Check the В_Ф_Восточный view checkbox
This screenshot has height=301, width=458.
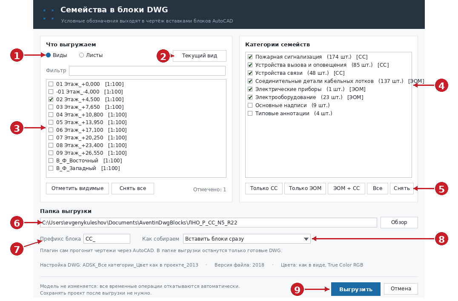(51, 160)
